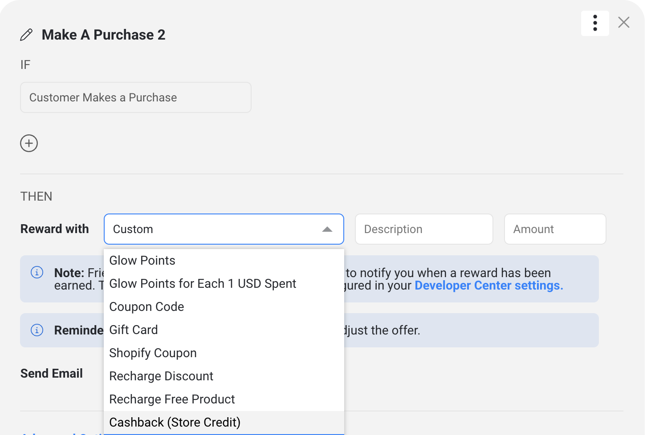Viewport: 651px width, 435px height.
Task: Focus the Amount input field
Action: pos(554,229)
